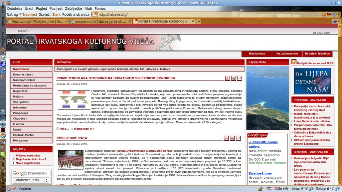The image size is (342, 192).
Task: Click the Prijava korisnika link
Action: [x=28, y=155]
